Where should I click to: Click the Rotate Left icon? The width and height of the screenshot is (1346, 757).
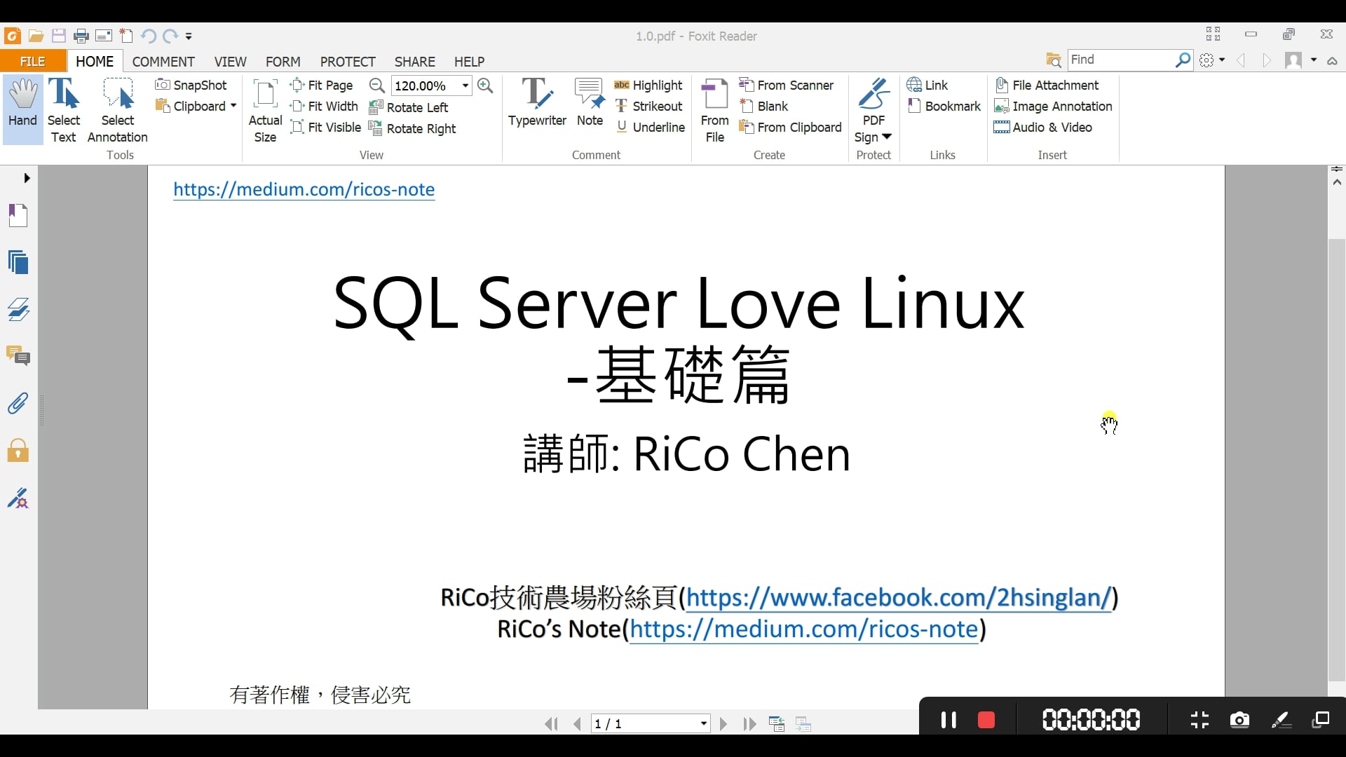pos(376,107)
